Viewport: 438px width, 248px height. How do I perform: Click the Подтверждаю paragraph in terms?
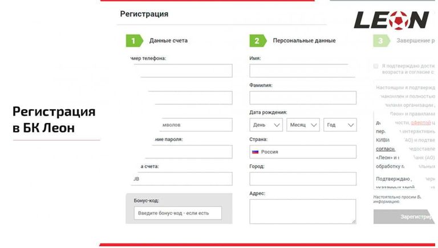405,183
